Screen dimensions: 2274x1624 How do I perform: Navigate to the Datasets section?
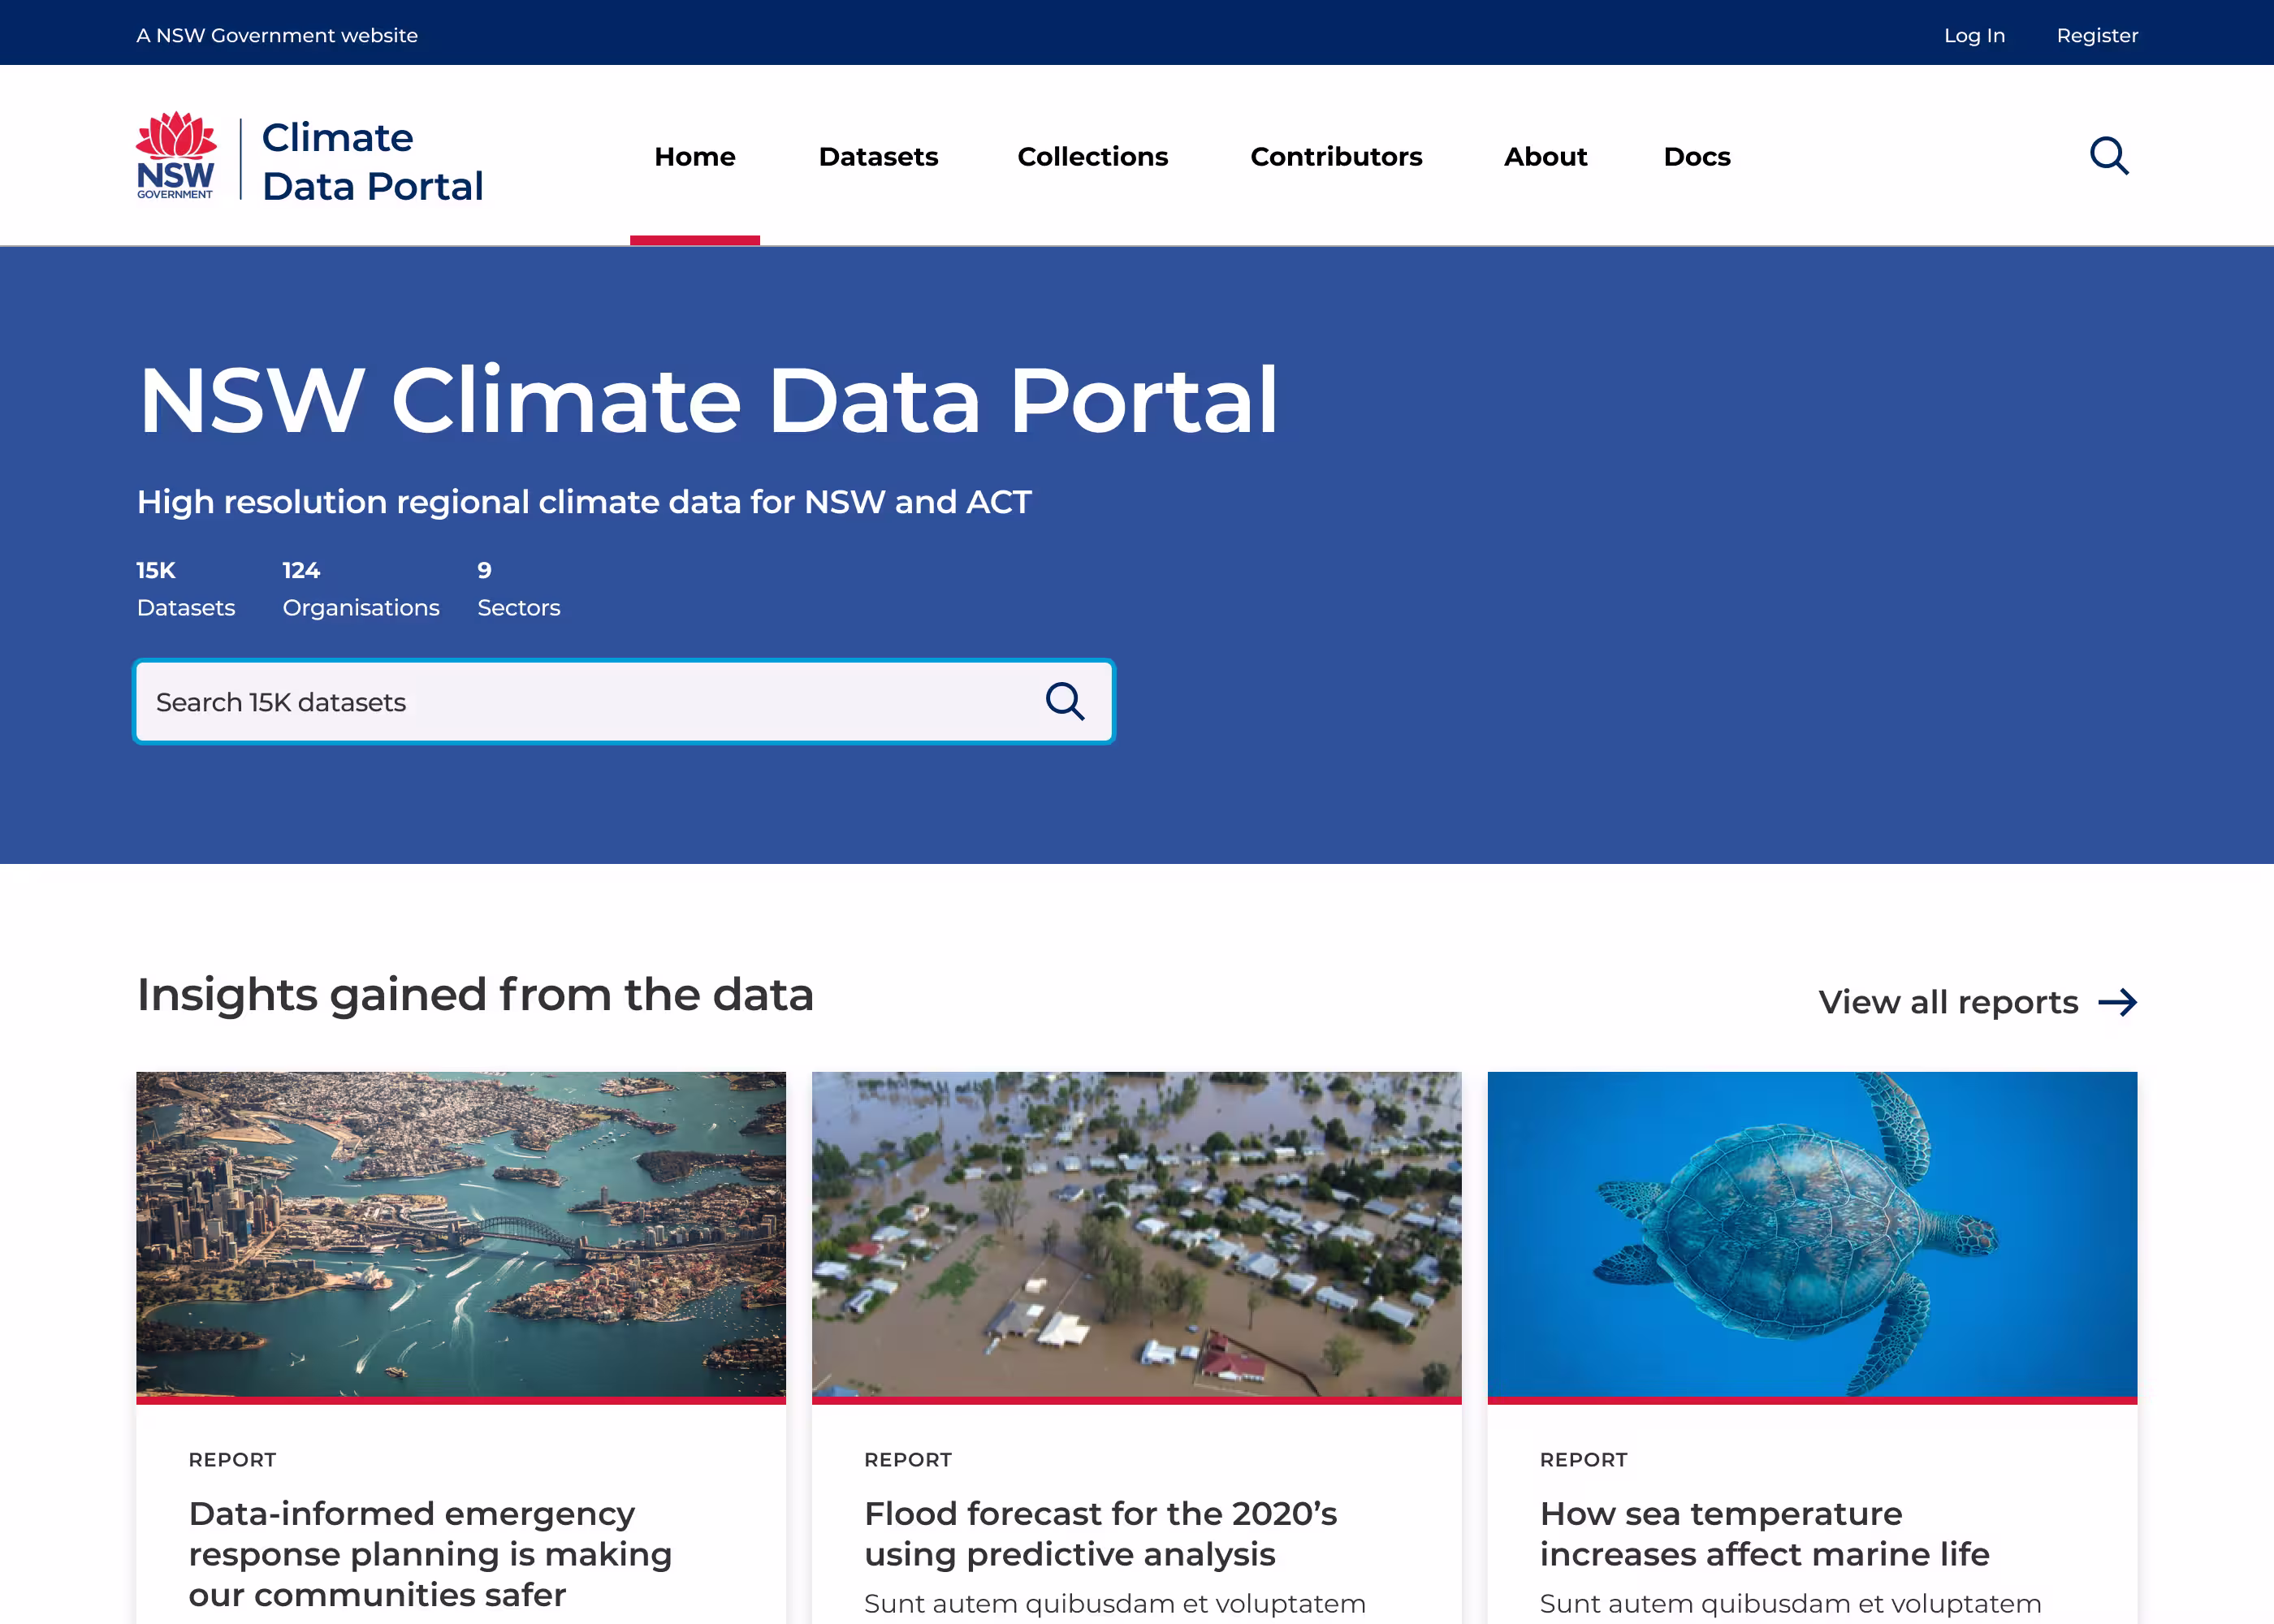click(x=878, y=156)
